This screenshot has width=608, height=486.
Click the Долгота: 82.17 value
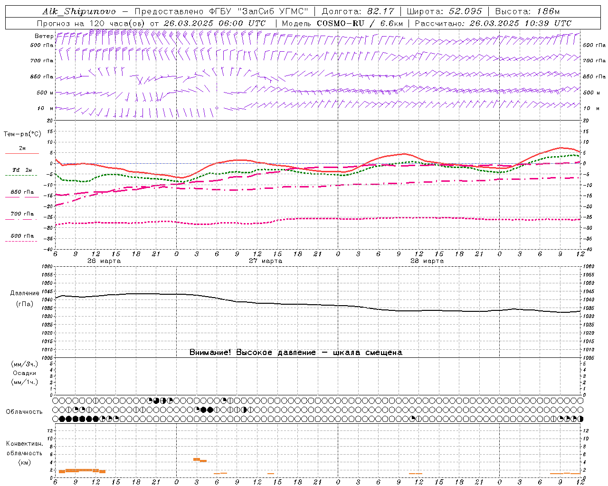pos(358,11)
